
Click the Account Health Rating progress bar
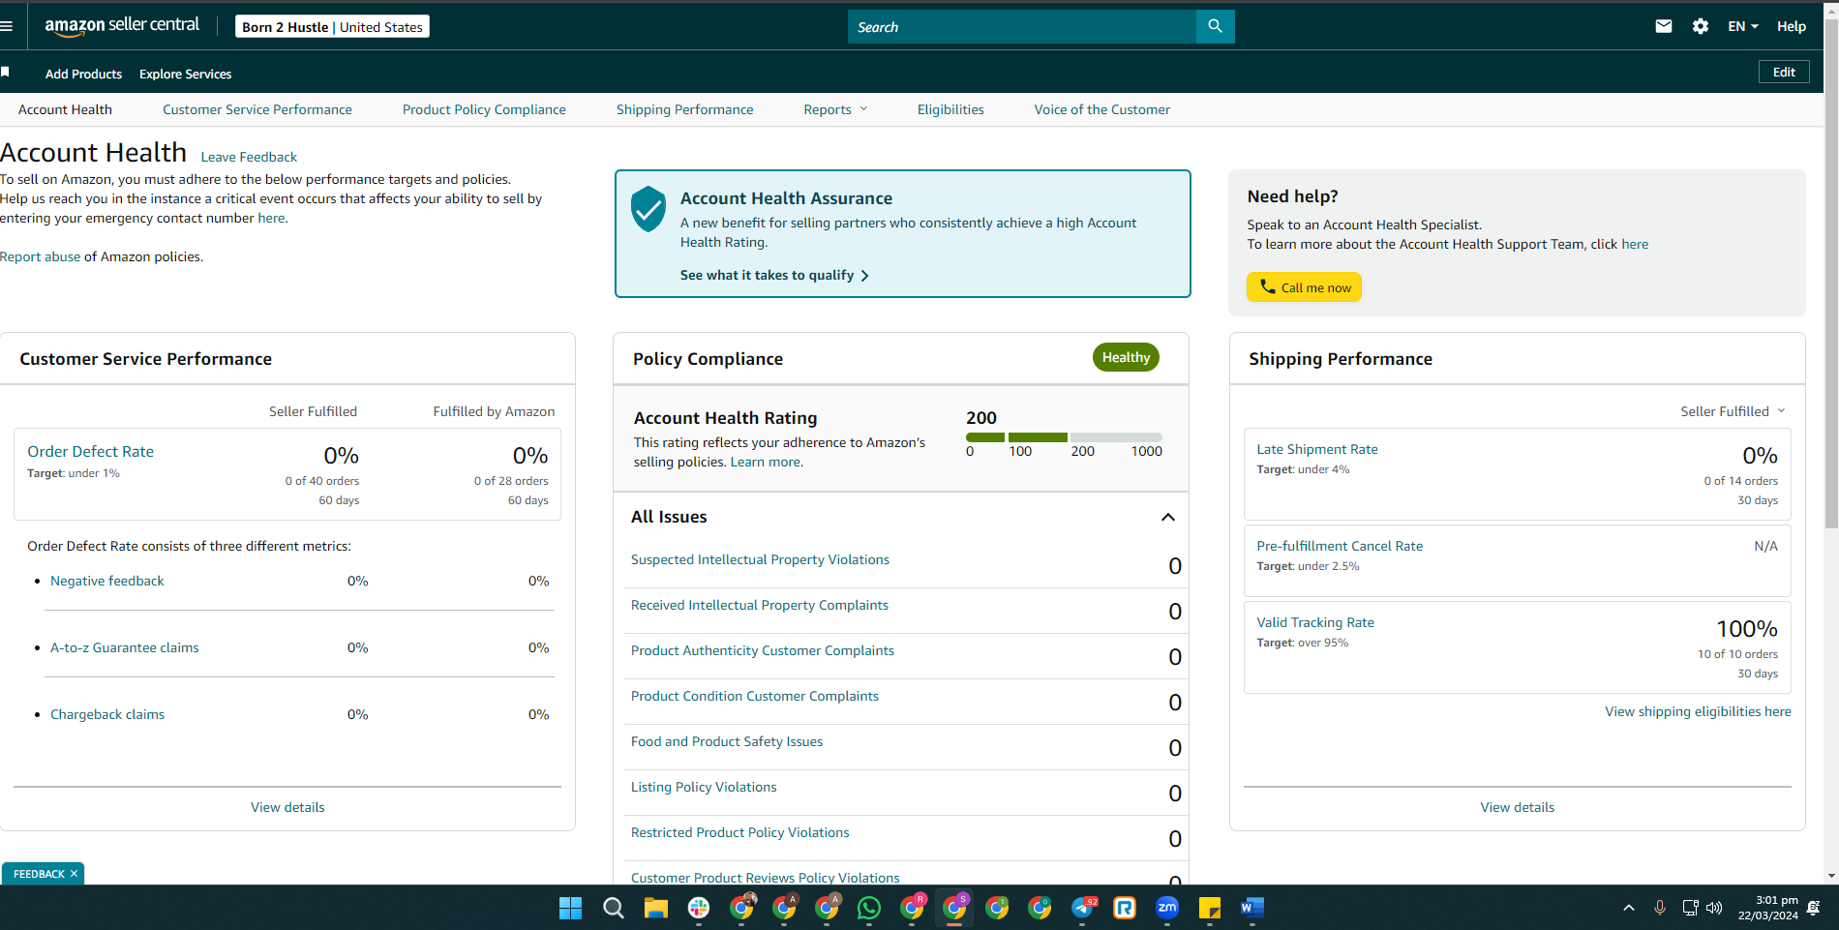[x=1064, y=437]
